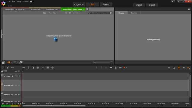Click the Export button
This screenshot has width=192, height=108.
pos(152,5)
